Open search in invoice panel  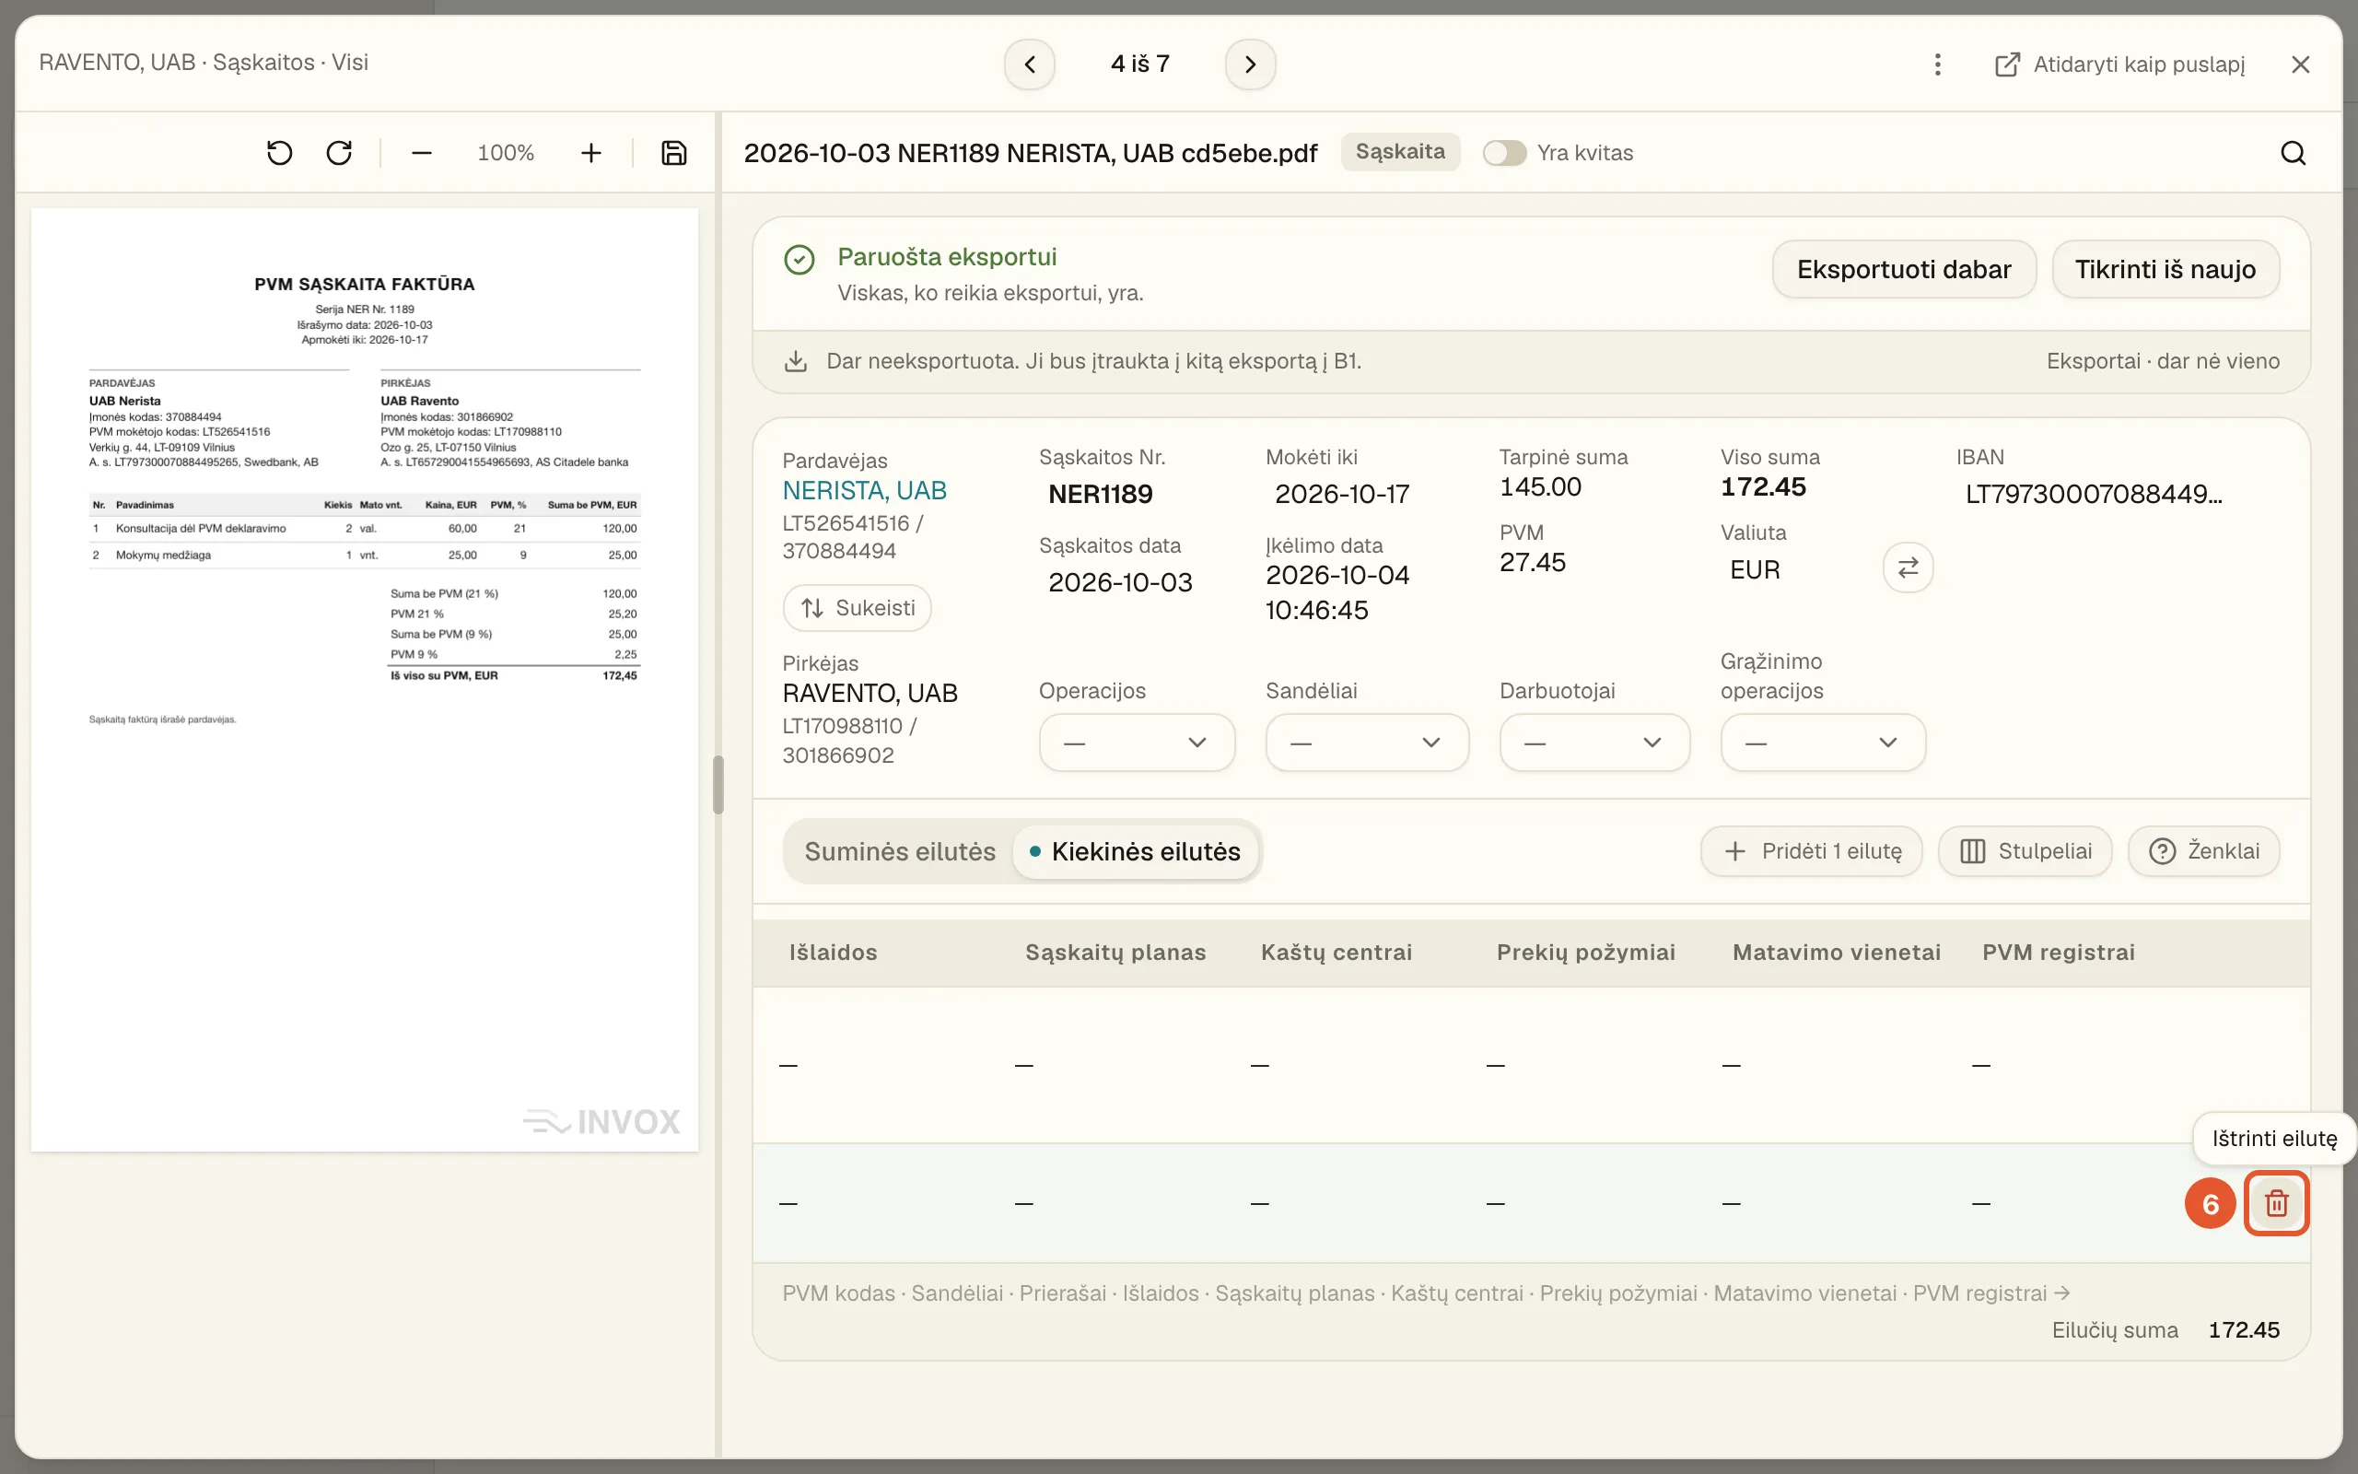(x=2293, y=153)
